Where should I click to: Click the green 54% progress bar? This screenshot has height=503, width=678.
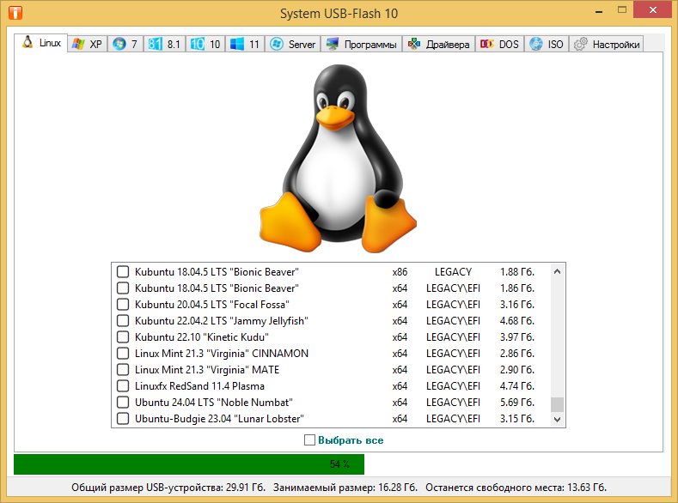(189, 464)
